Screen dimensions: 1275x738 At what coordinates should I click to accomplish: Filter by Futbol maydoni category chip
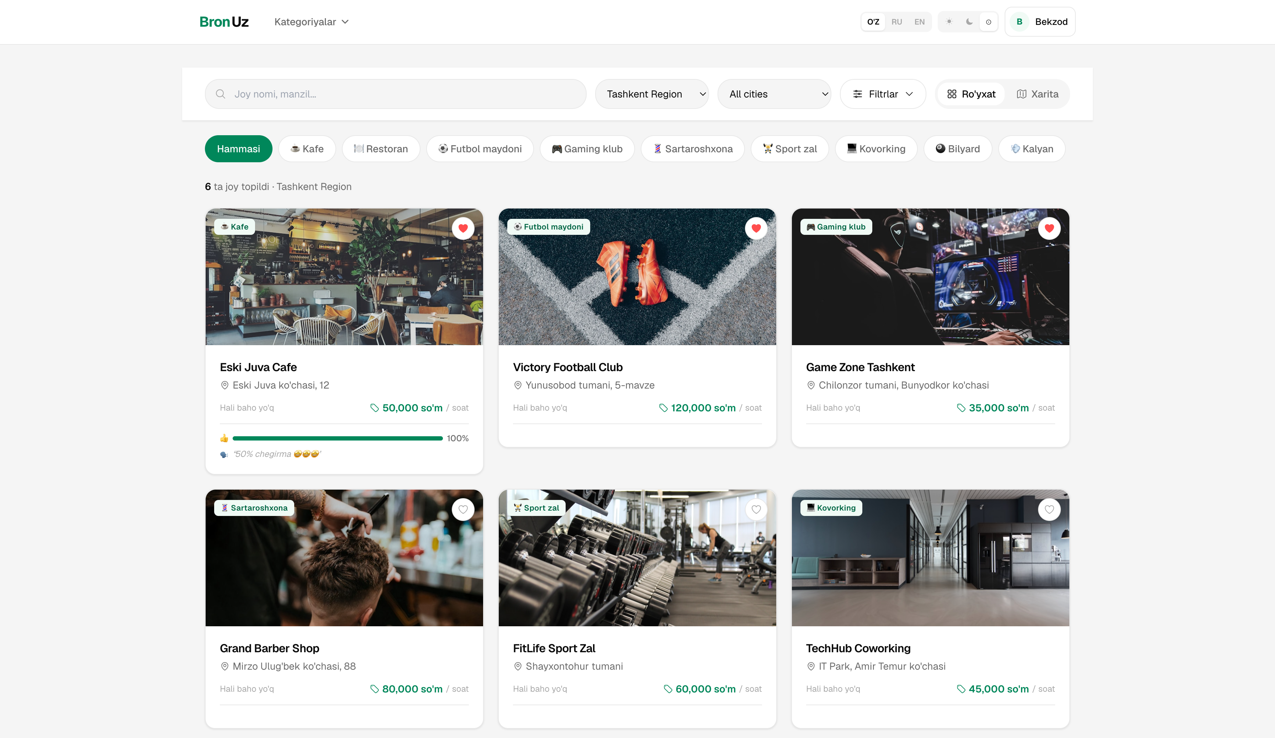(x=480, y=149)
